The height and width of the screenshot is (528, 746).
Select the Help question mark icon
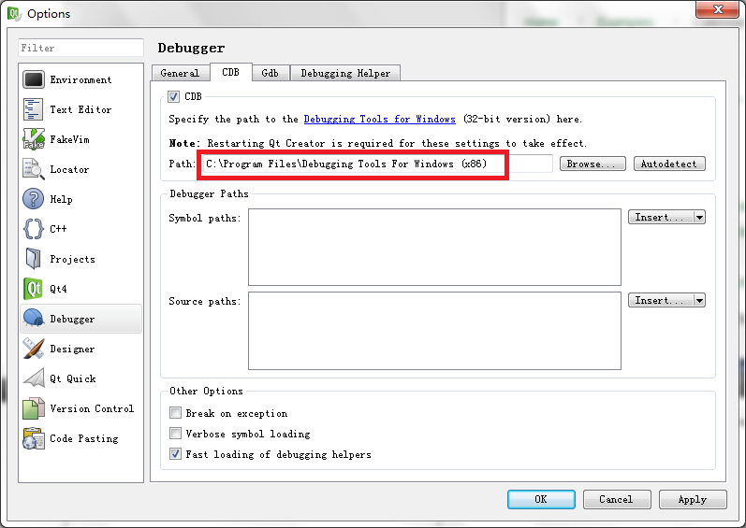coord(34,200)
